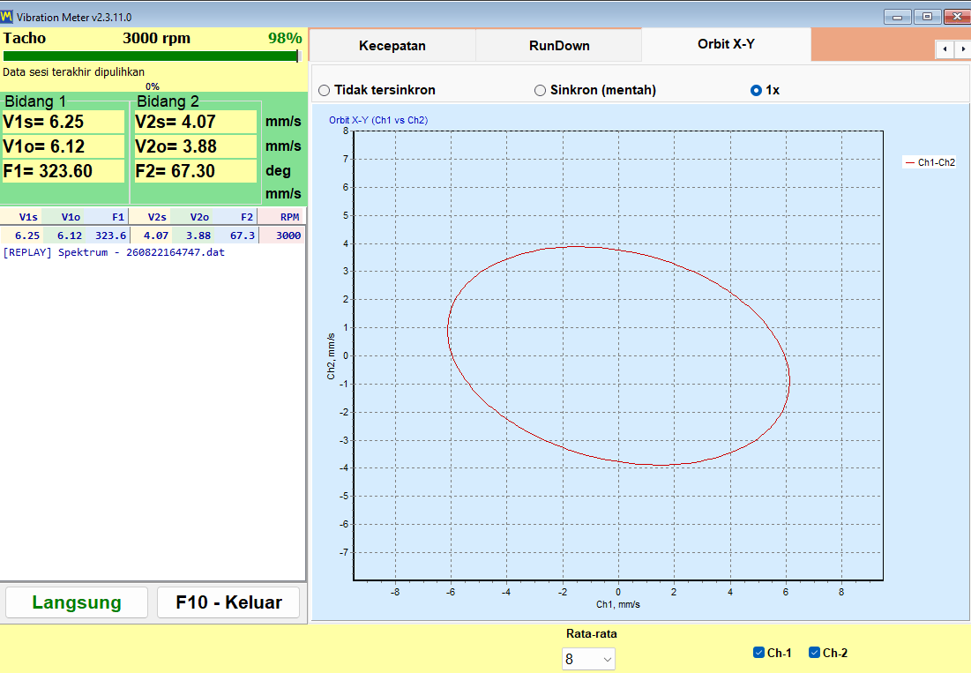The width and height of the screenshot is (971, 673).
Task: Click the RPM column header
Action: click(x=281, y=217)
